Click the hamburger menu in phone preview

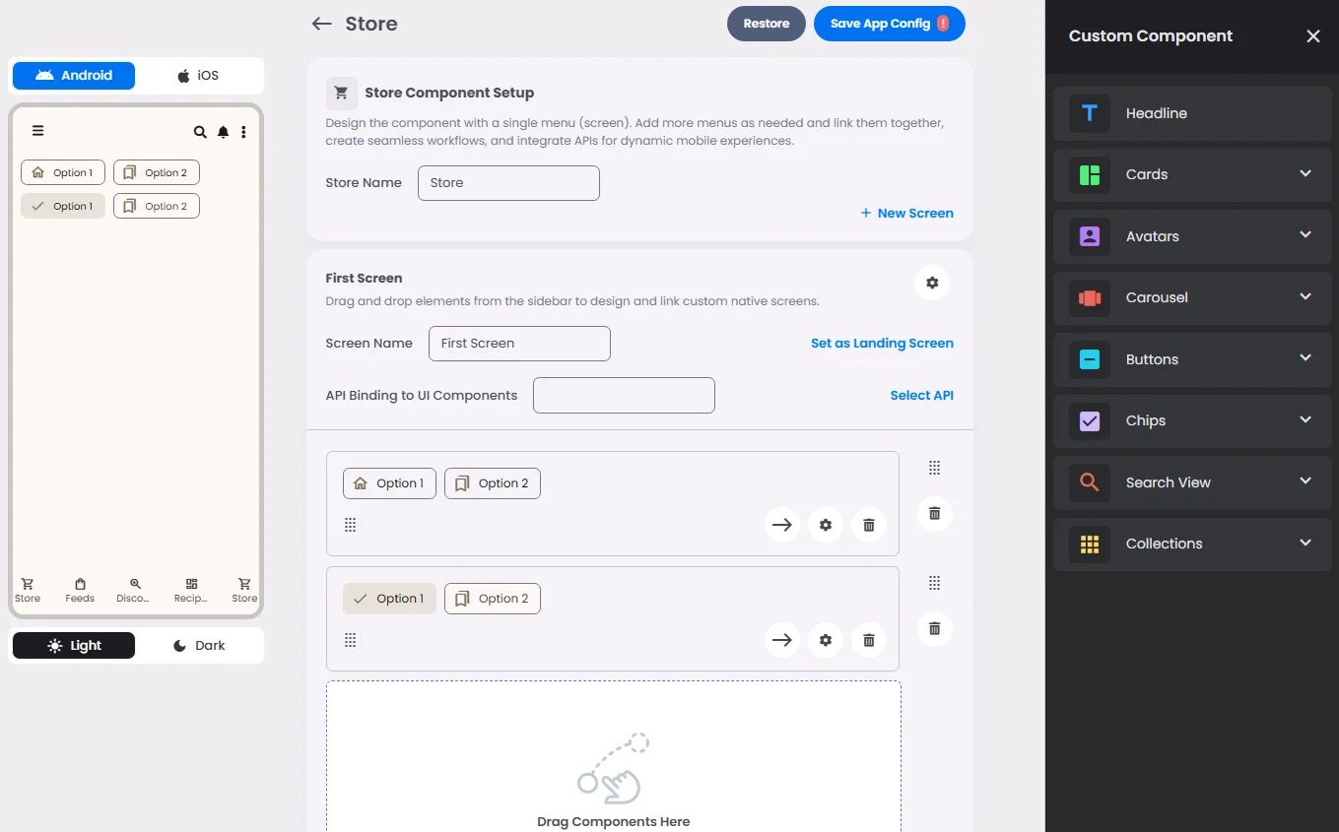point(37,130)
